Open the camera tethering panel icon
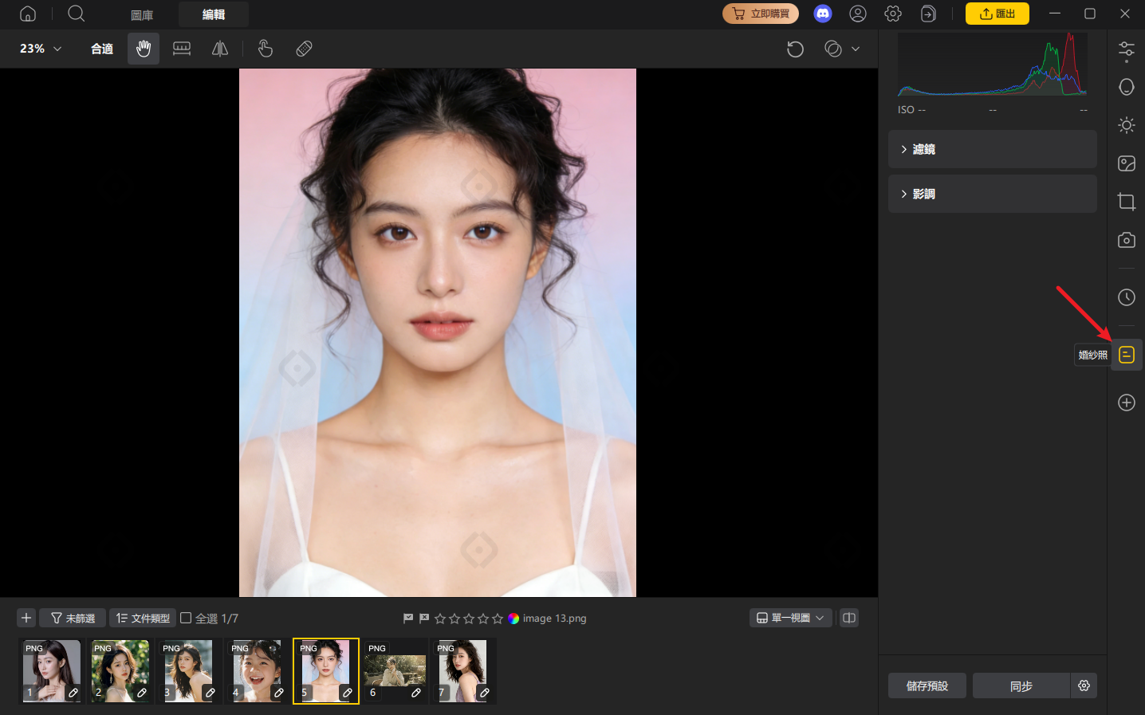Screen dimensions: 1145x715 (1127, 240)
